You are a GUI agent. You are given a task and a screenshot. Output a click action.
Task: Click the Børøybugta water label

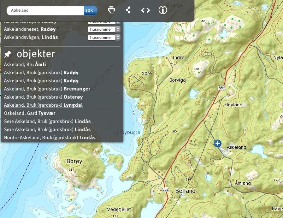[x=127, y=132]
